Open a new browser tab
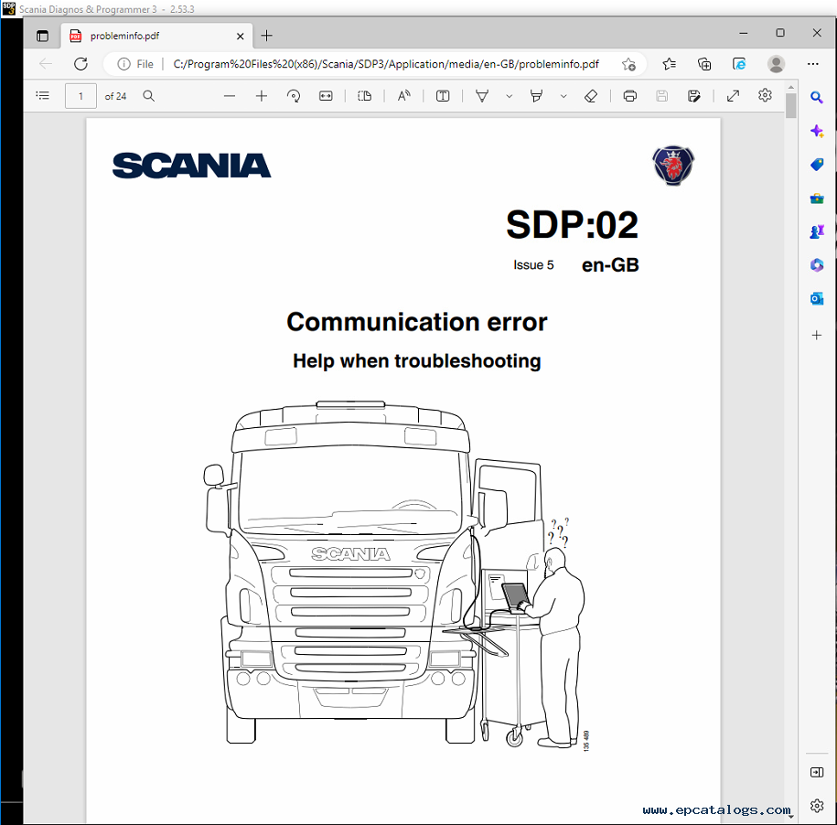837x825 pixels. coord(267,36)
